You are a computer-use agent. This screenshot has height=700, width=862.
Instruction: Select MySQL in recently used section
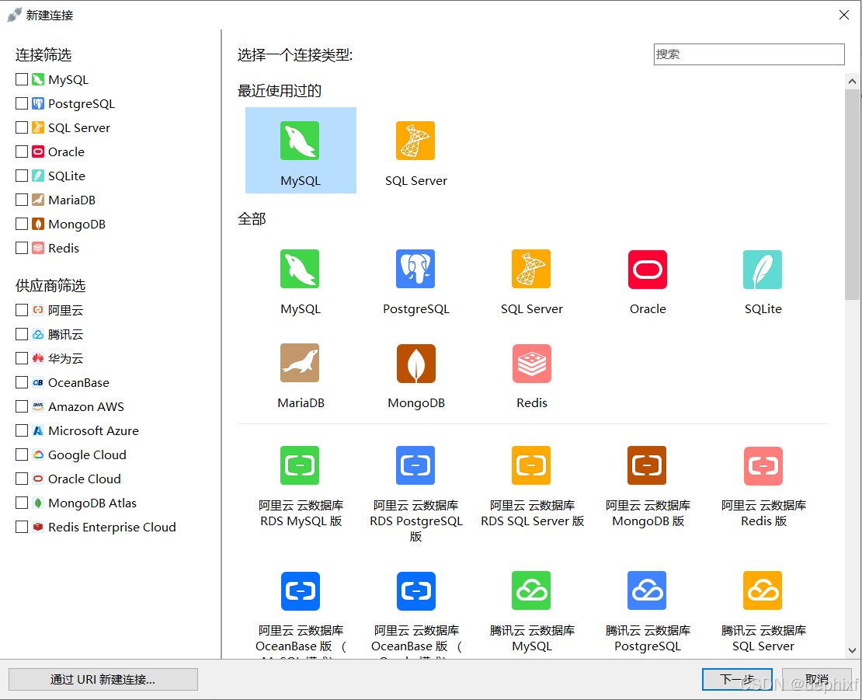(x=301, y=150)
